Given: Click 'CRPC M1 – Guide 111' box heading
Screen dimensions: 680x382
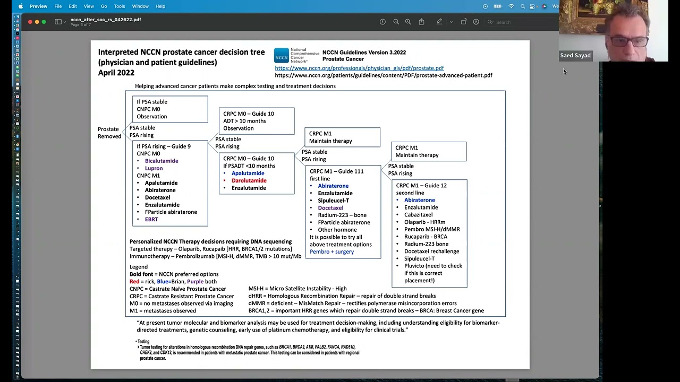Looking at the screenshot, I should pos(337,171).
